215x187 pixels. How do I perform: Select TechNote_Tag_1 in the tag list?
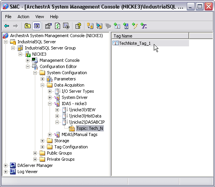[135, 43]
